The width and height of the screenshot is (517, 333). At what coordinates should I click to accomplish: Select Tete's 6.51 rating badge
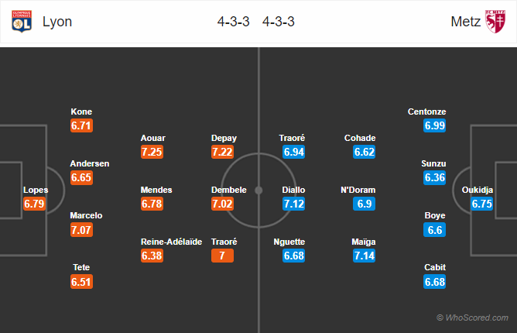[81, 282]
